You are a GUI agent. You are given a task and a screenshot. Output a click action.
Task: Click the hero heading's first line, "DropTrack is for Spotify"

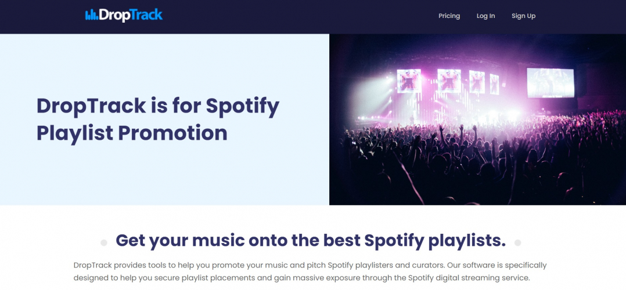coord(157,106)
